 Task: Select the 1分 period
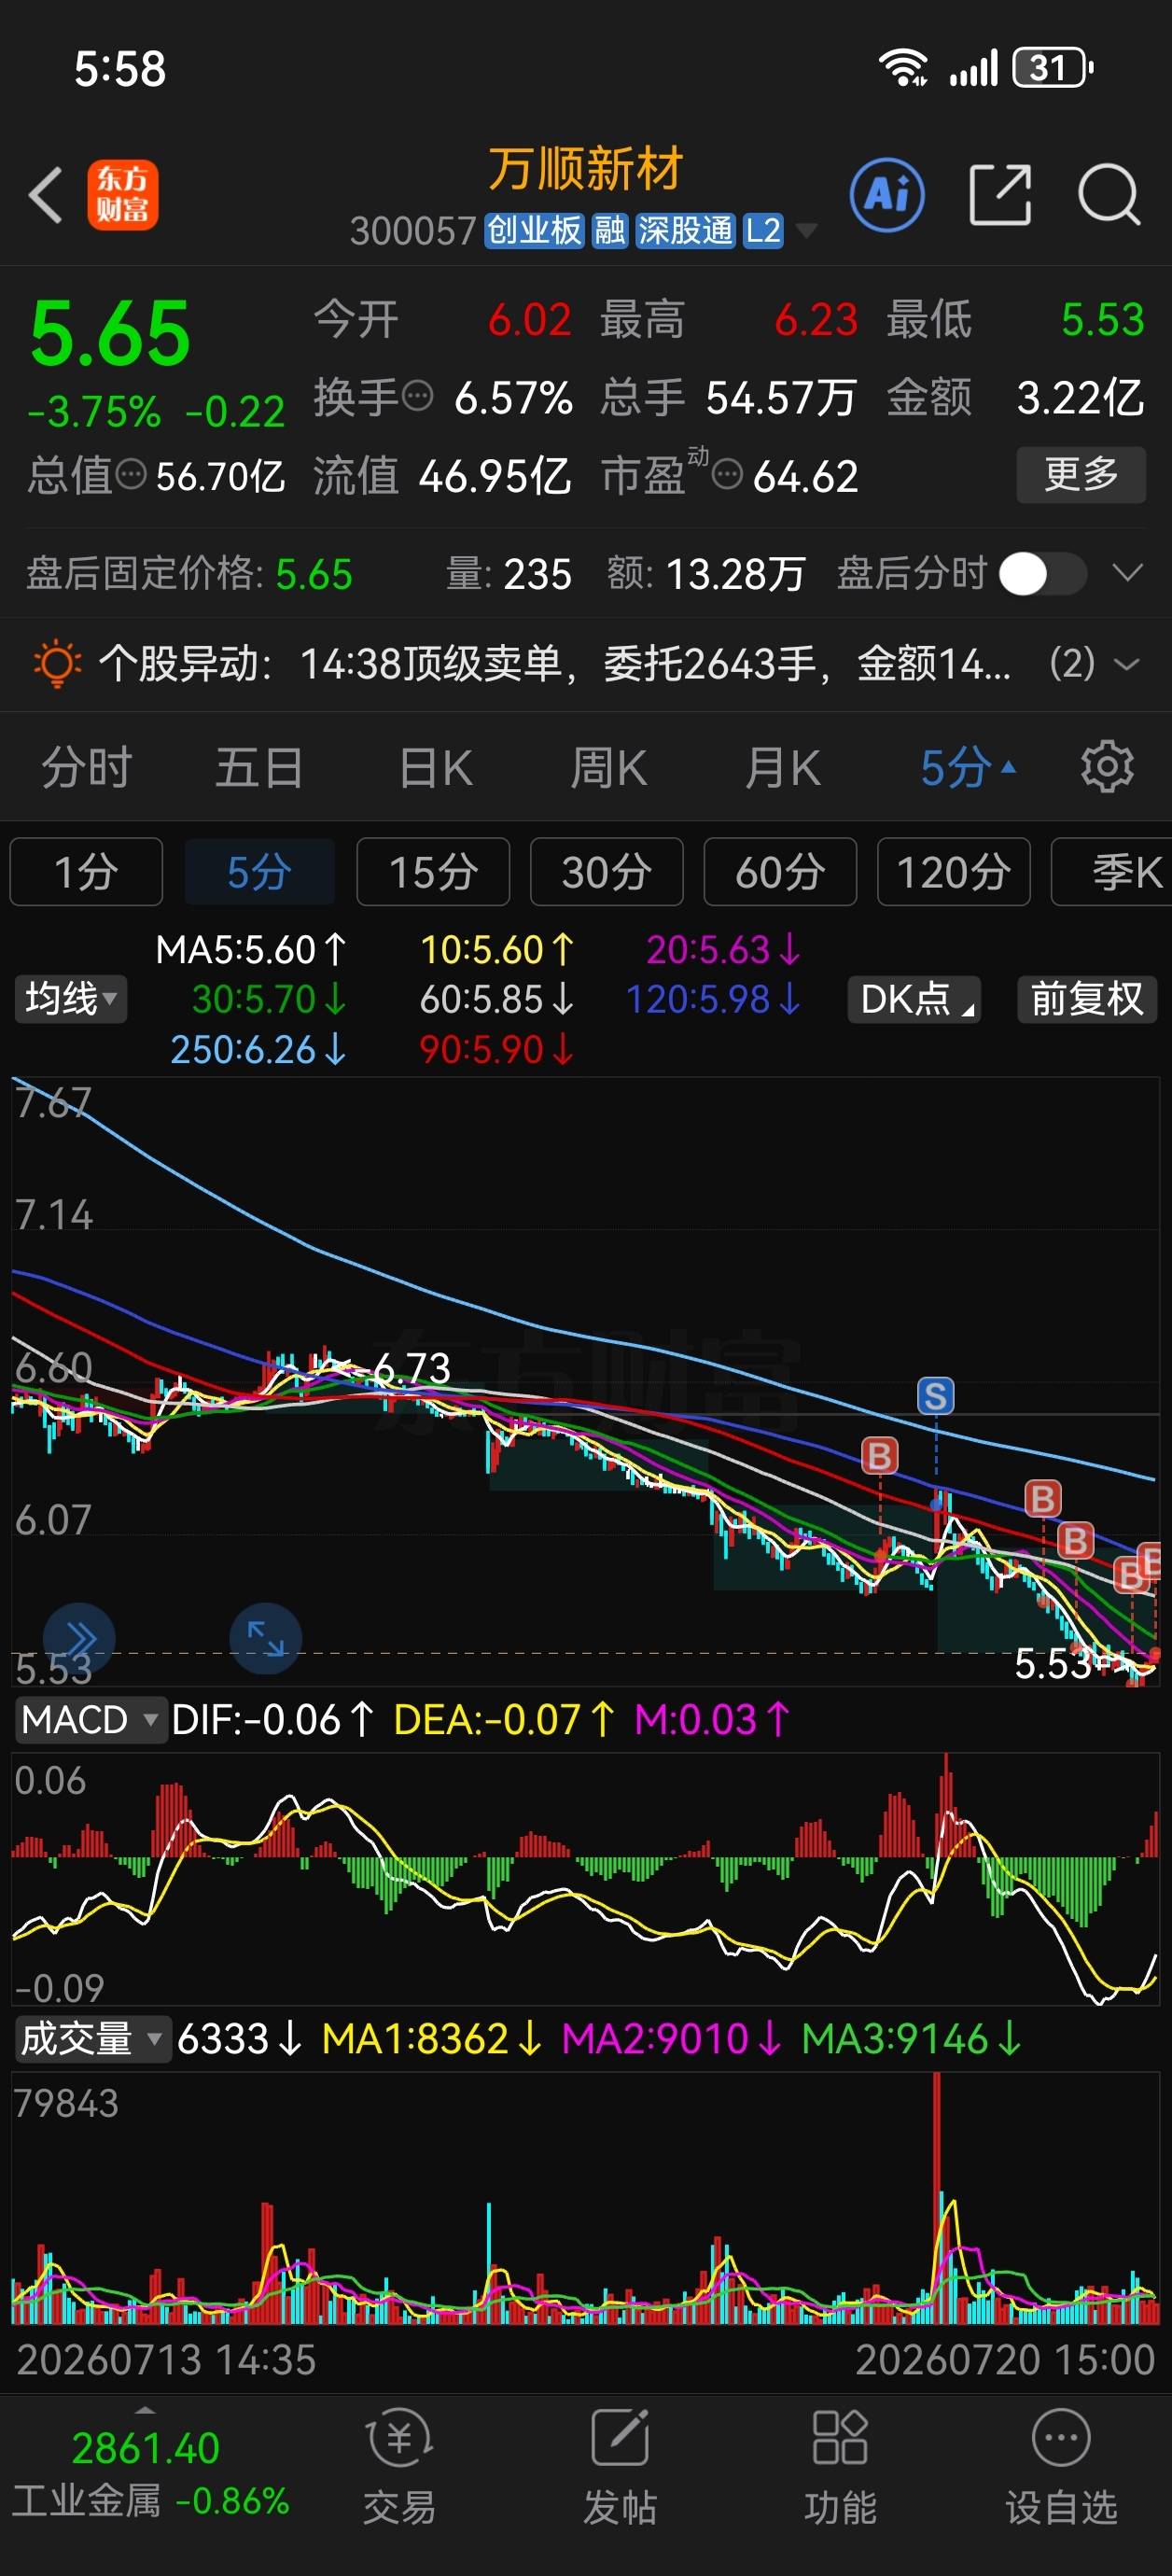pos(86,872)
